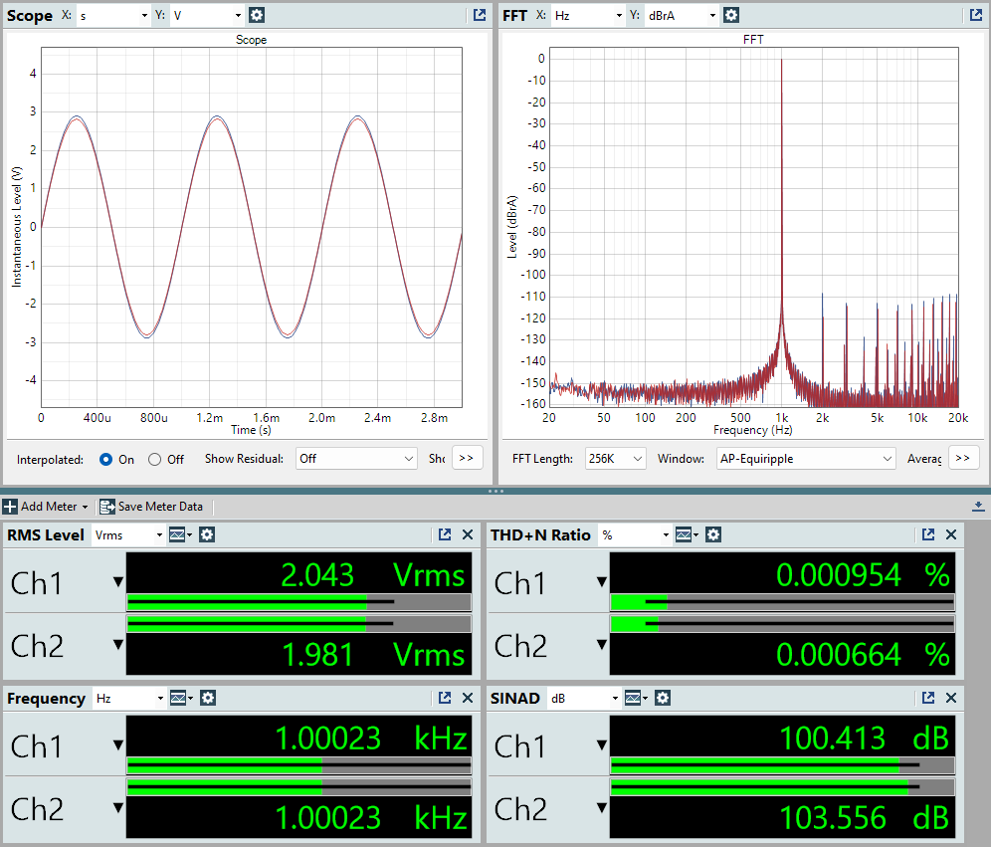Close the SINAD meter

pyautogui.click(x=951, y=698)
